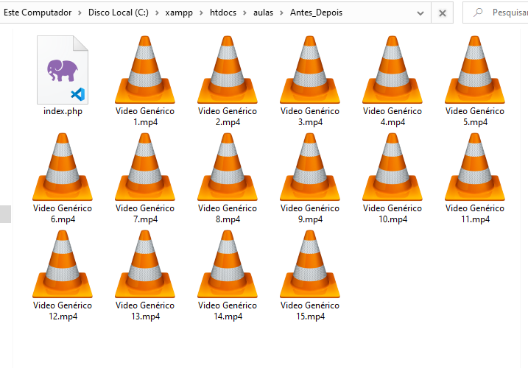
Task: Select the Video Genérico 5.mp4 cone icon
Action: tap(475, 70)
